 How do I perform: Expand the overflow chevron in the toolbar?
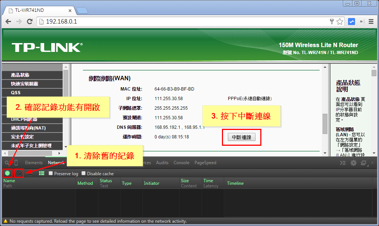pos(362,21)
